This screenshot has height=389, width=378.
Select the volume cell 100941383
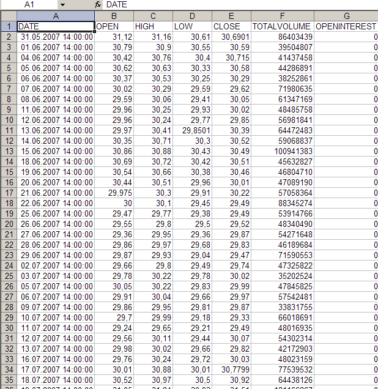click(282, 151)
